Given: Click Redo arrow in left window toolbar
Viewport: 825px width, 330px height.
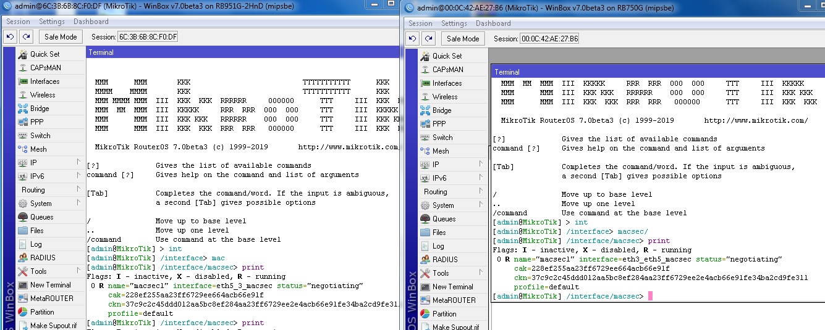Looking at the screenshot, I should tap(26, 37).
